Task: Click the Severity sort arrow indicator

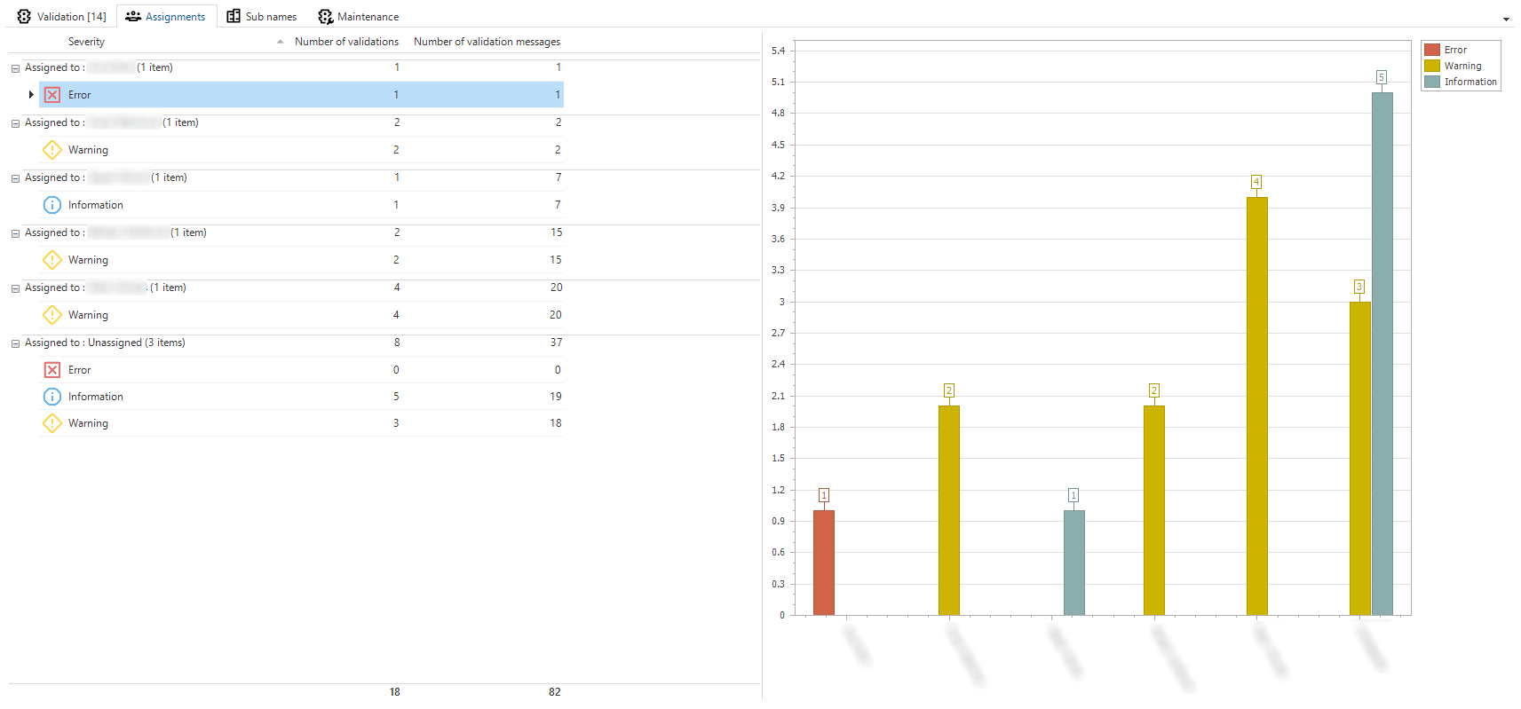Action: (x=280, y=42)
